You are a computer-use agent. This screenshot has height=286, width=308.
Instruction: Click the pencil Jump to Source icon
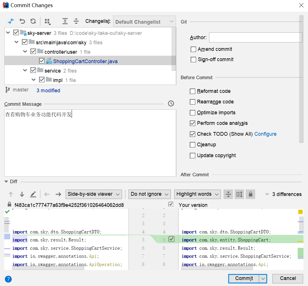33,195
